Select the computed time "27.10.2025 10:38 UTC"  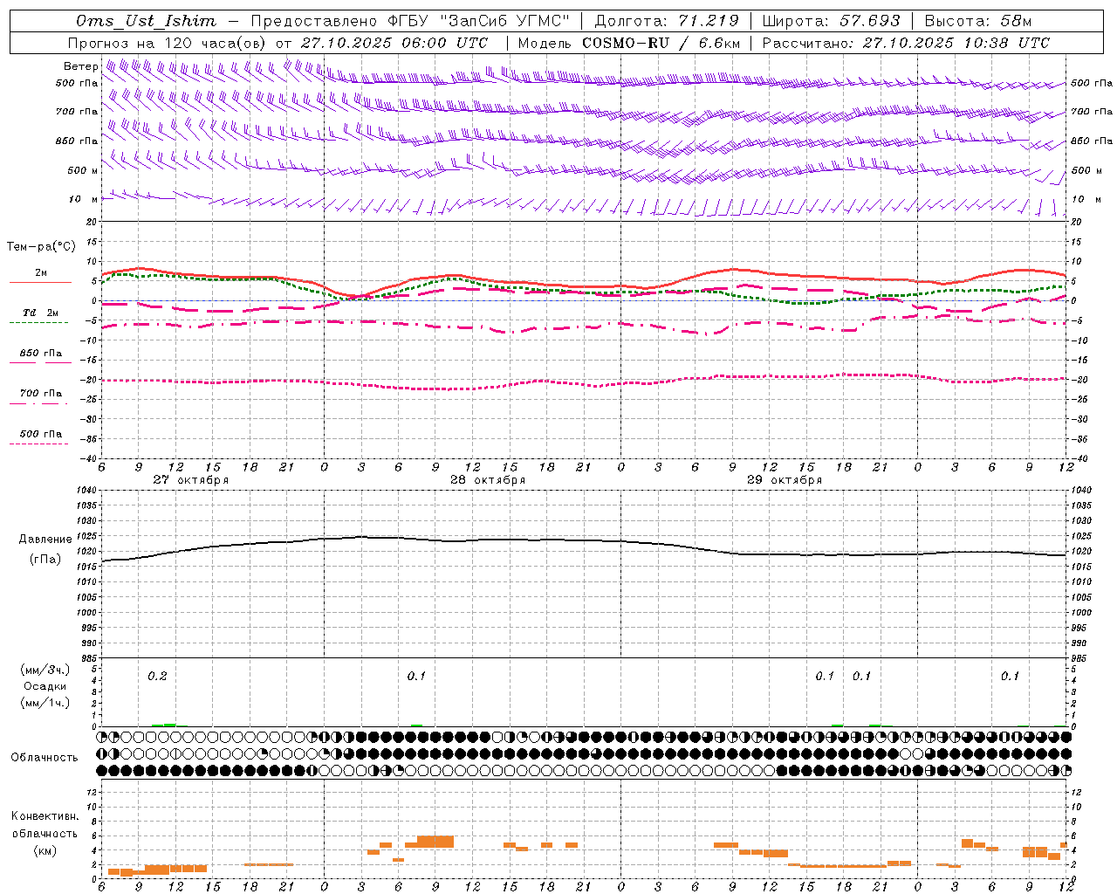point(956,43)
